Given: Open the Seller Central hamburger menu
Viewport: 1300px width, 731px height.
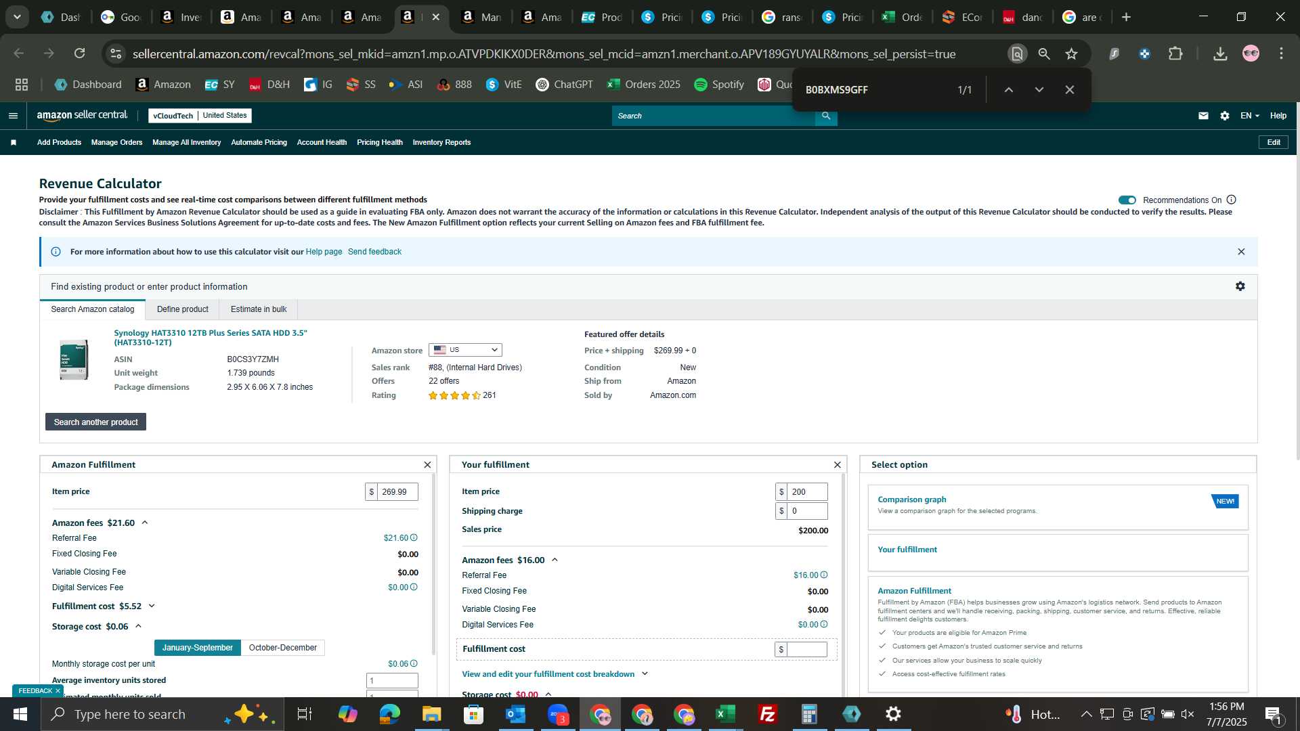Looking at the screenshot, I should pyautogui.click(x=13, y=116).
